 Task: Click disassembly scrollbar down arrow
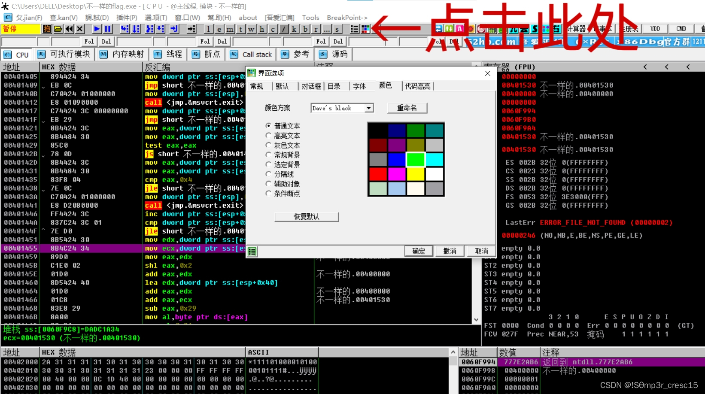coord(476,320)
